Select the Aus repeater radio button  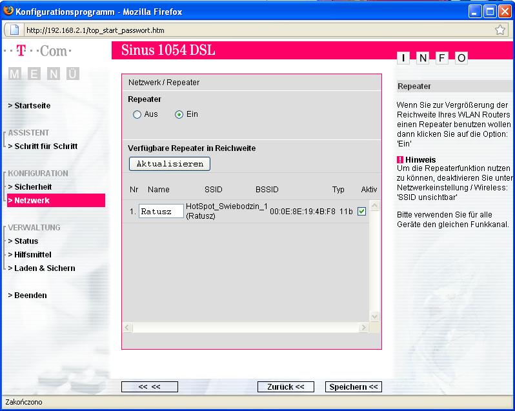137,114
